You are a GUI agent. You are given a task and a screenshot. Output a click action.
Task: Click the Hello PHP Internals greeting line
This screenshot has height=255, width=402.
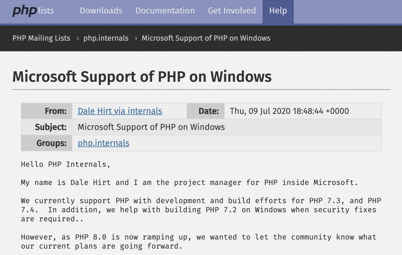pos(66,164)
